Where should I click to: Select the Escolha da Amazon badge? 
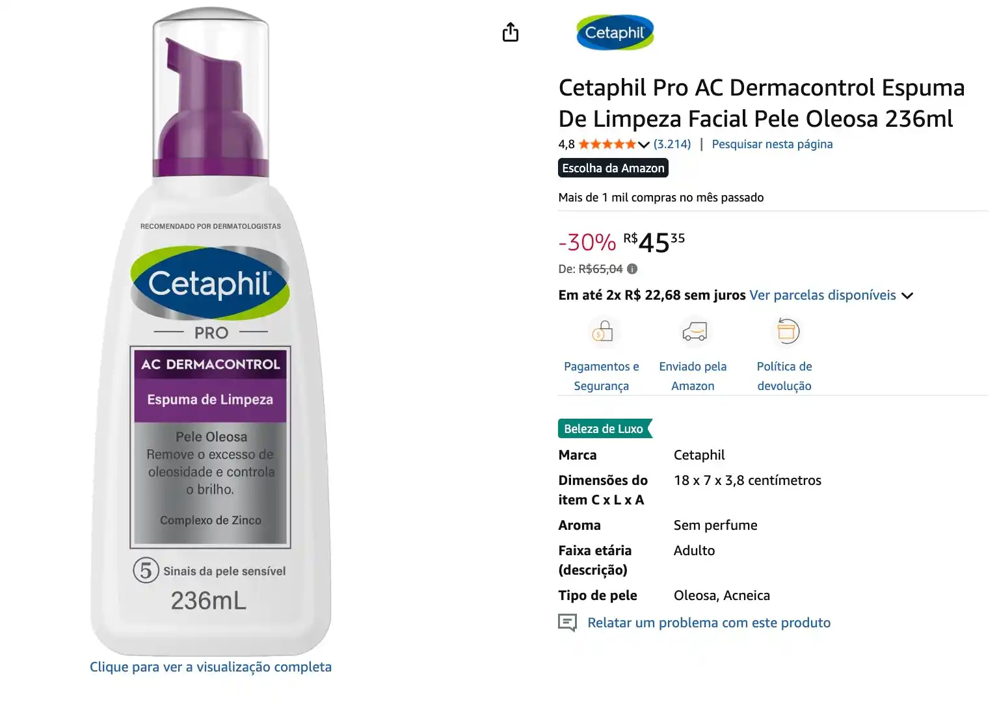[612, 168]
